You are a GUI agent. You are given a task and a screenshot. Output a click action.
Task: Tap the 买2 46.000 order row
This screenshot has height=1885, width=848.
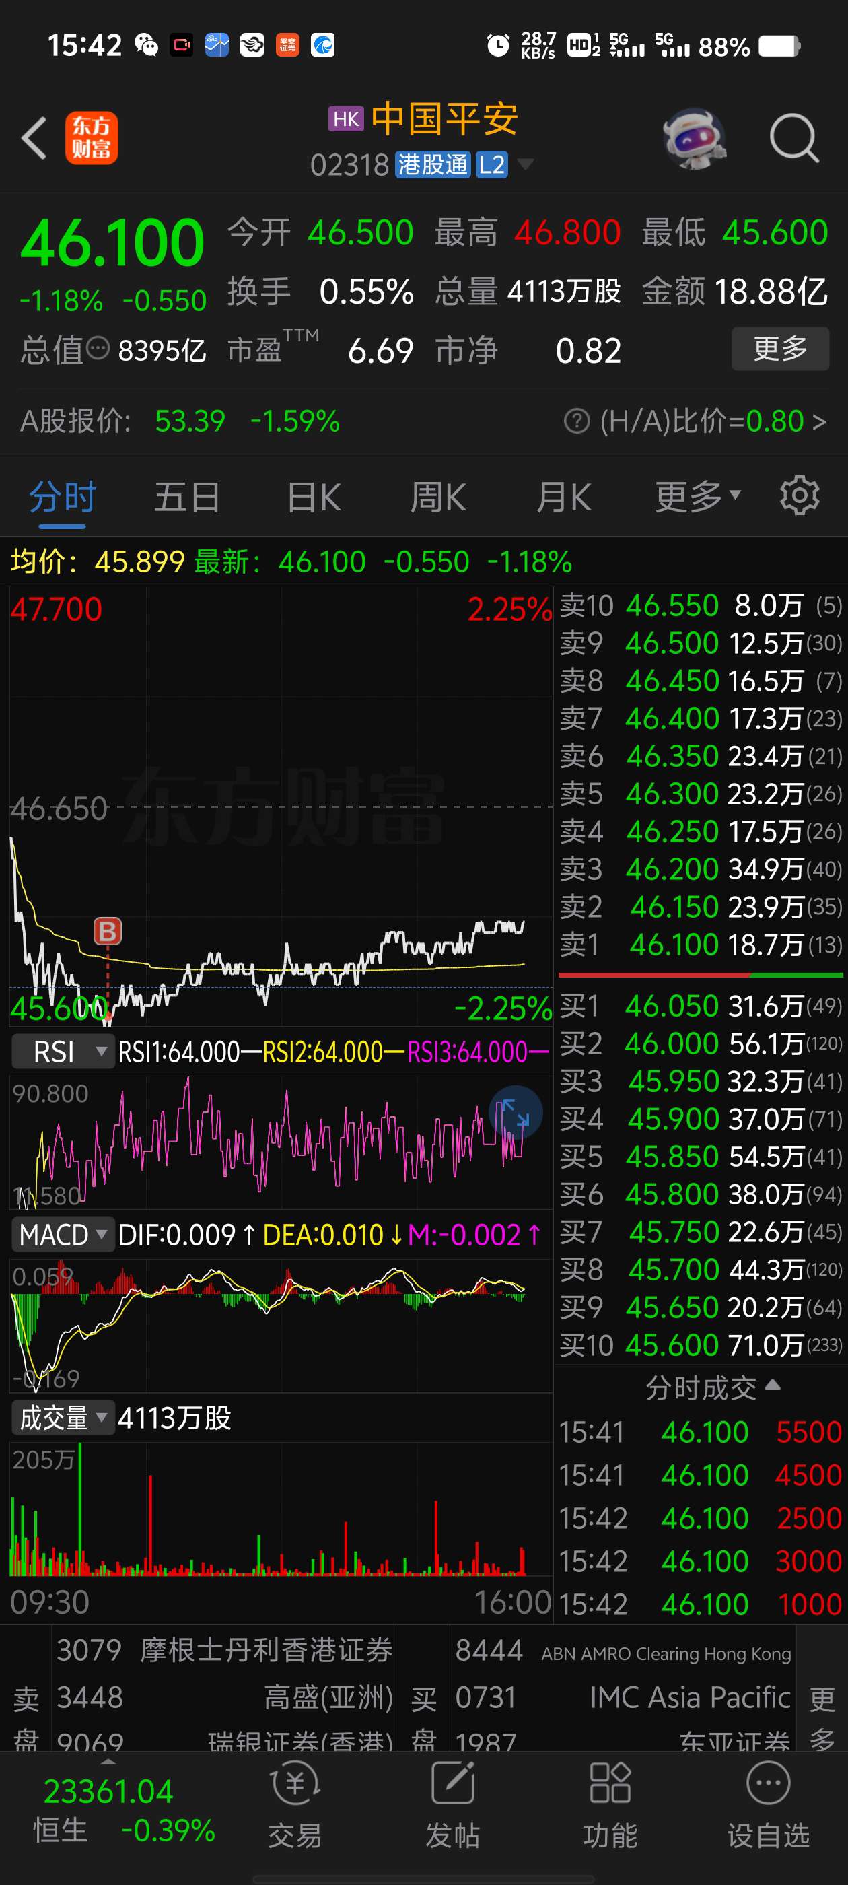tap(700, 1043)
